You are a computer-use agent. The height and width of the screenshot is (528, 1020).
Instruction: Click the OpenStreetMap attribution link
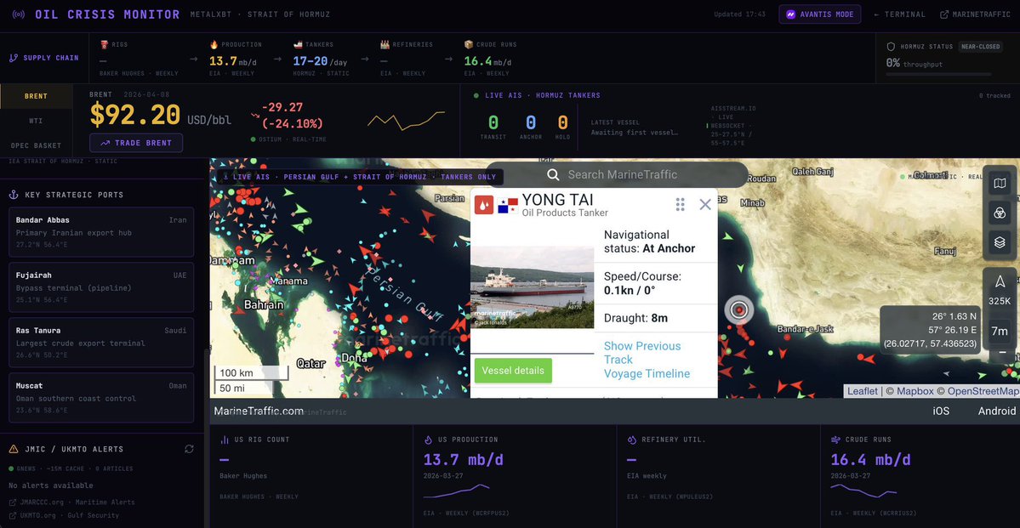983,391
